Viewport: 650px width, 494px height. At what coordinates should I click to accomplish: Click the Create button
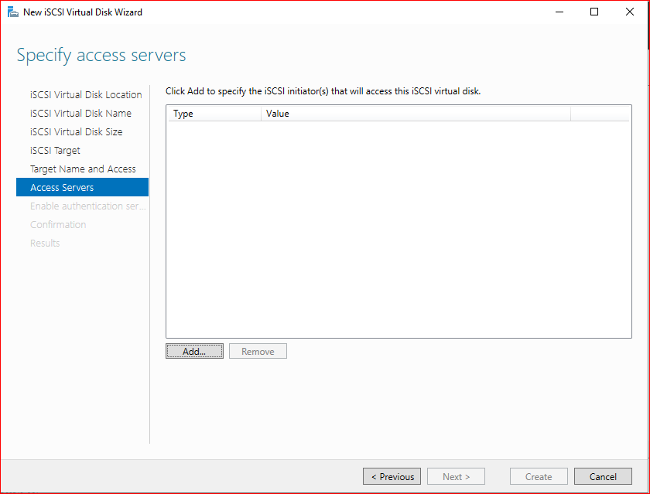(539, 476)
